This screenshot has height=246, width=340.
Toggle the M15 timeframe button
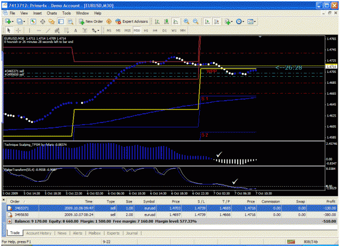pos(127,30)
